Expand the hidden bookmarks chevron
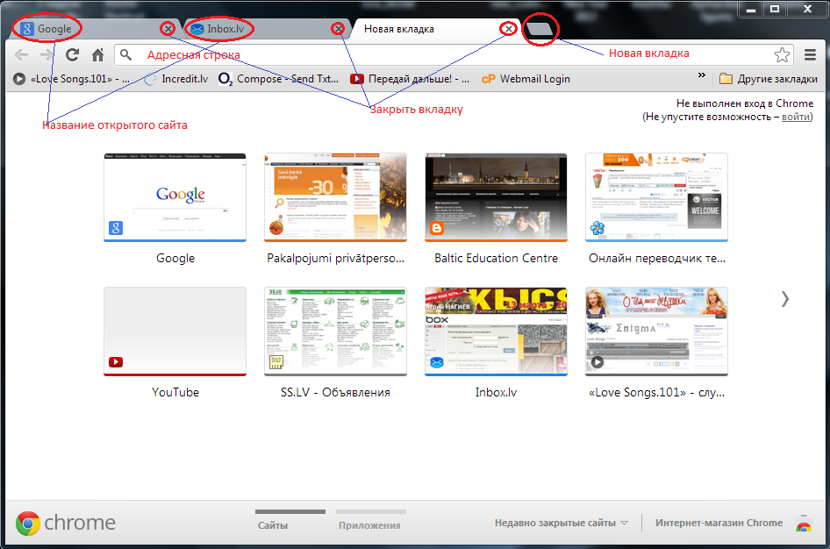The height and width of the screenshot is (549, 830). 701,77
